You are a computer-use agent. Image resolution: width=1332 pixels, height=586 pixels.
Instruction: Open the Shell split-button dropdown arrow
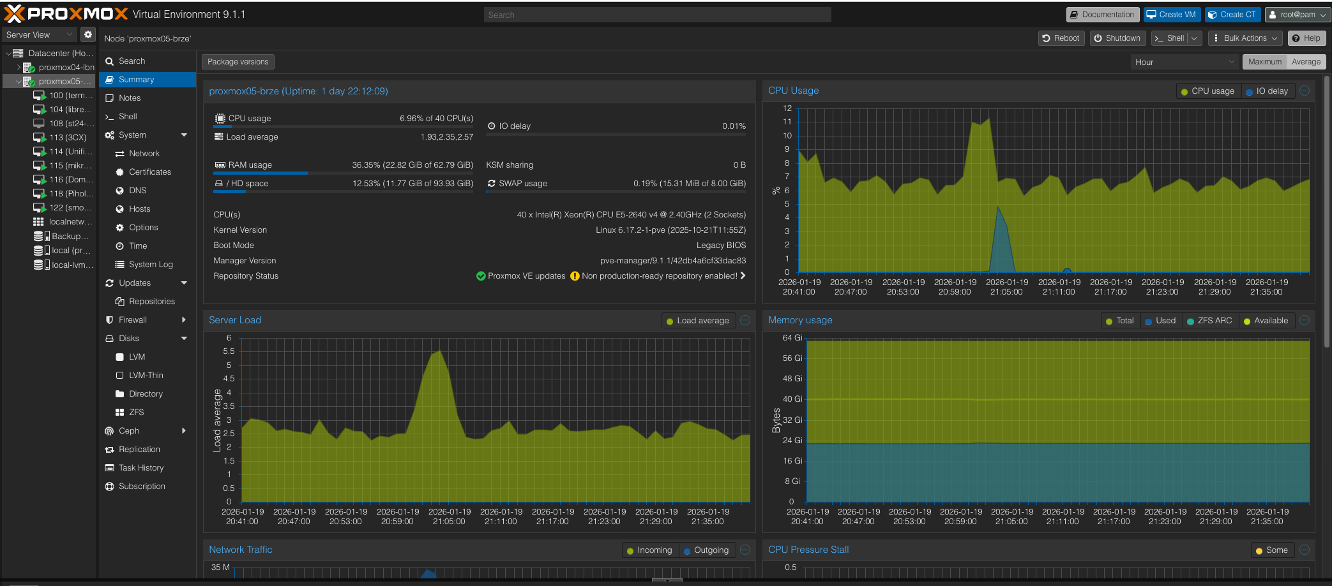[x=1195, y=38]
